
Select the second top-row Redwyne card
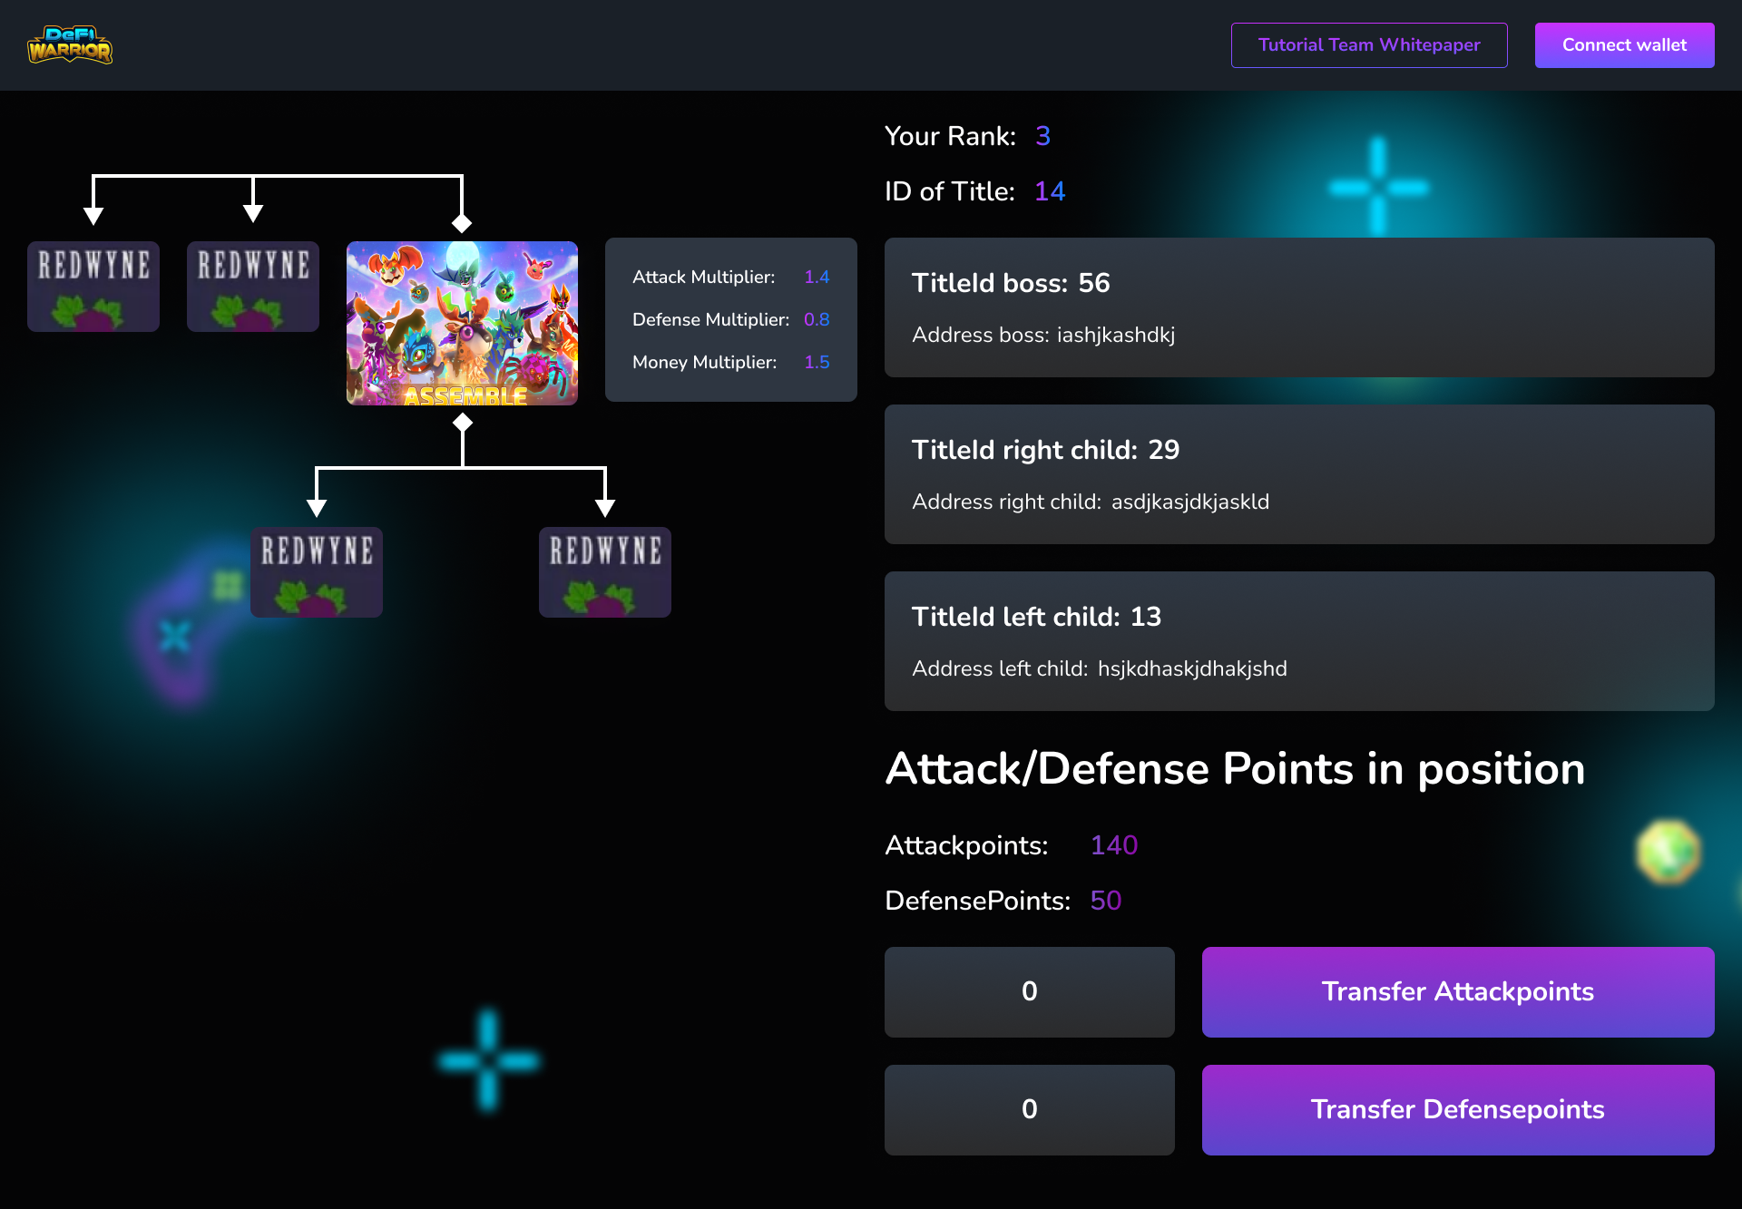click(x=253, y=286)
